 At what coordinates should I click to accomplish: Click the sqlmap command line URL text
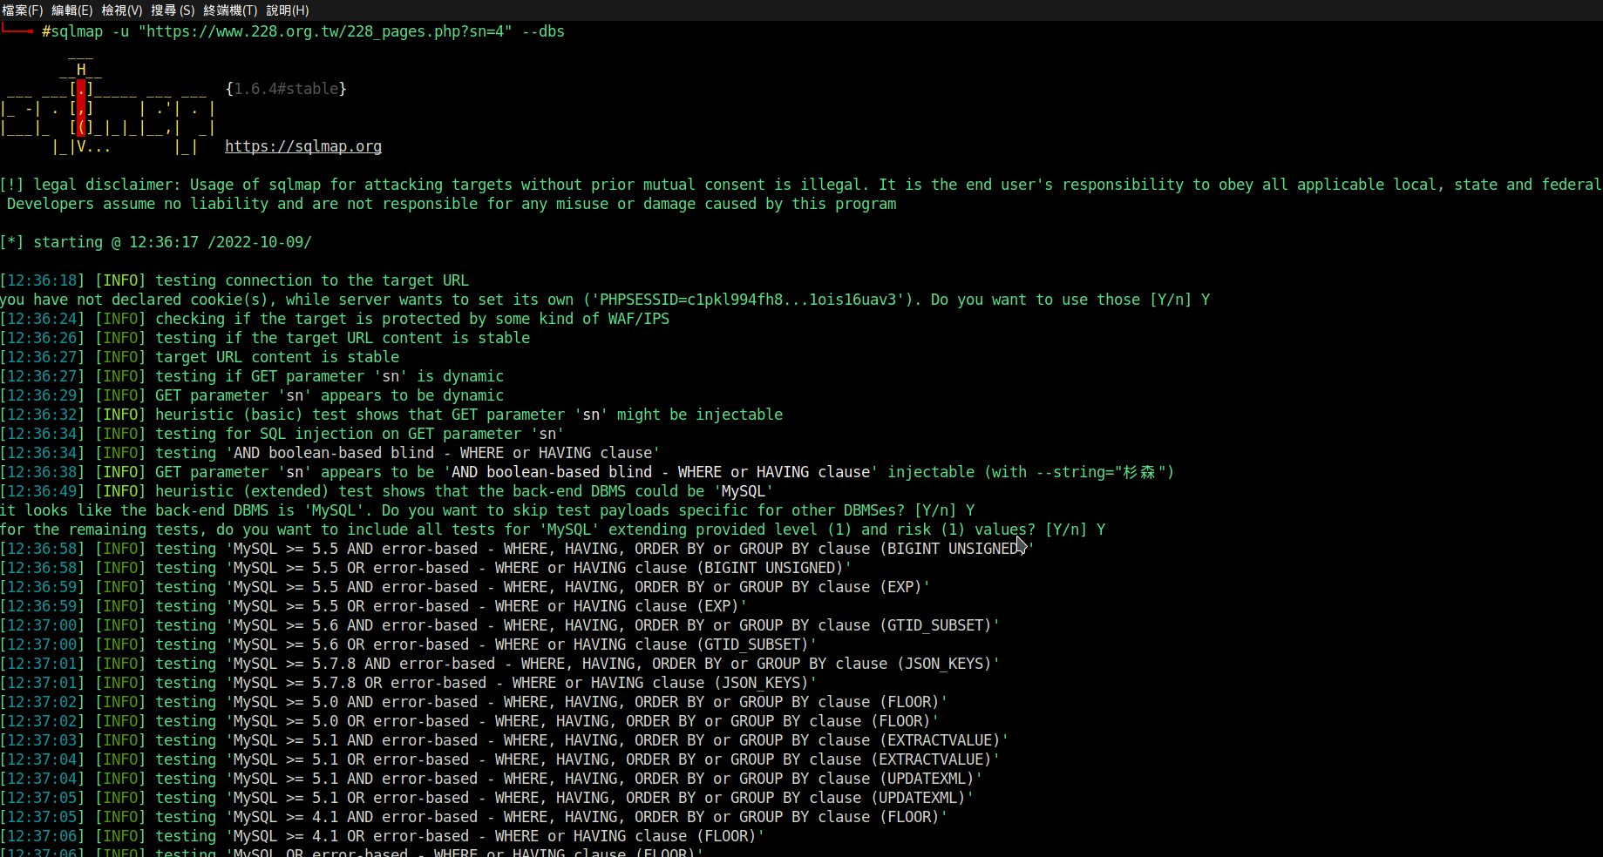325,31
